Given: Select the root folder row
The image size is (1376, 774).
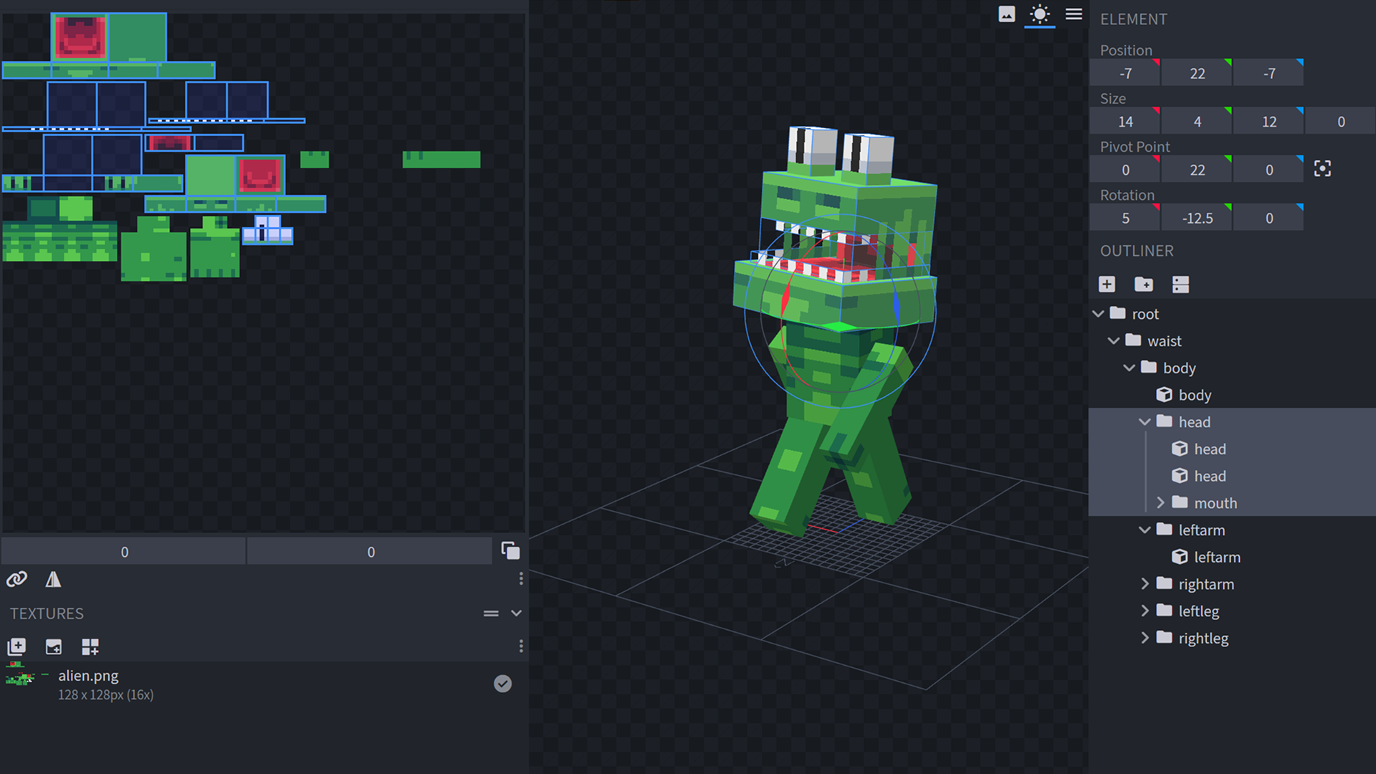Looking at the screenshot, I should (x=1232, y=314).
